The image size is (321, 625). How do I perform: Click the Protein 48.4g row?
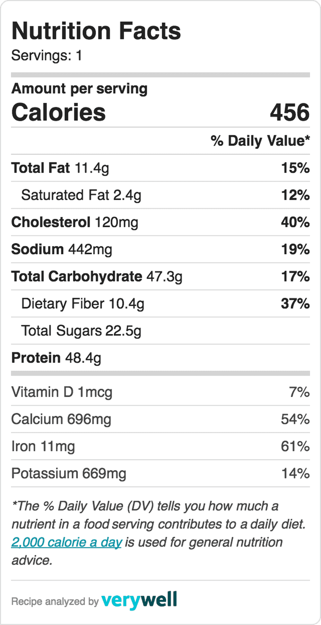coord(160,358)
